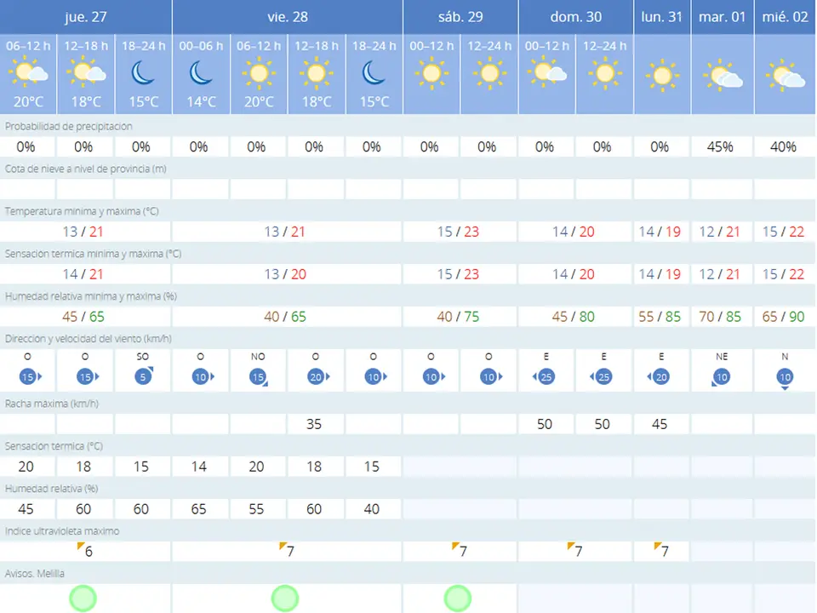Click the jue. 27 18–24 h moon icon

[x=143, y=73]
